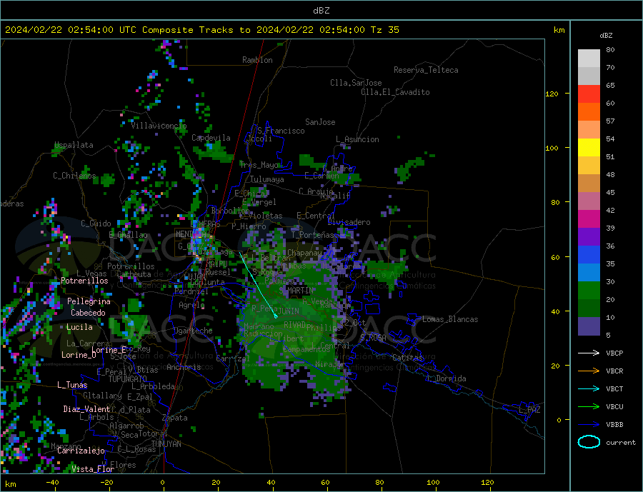Click the mauve 45 dBZ color swatch

click(589, 201)
